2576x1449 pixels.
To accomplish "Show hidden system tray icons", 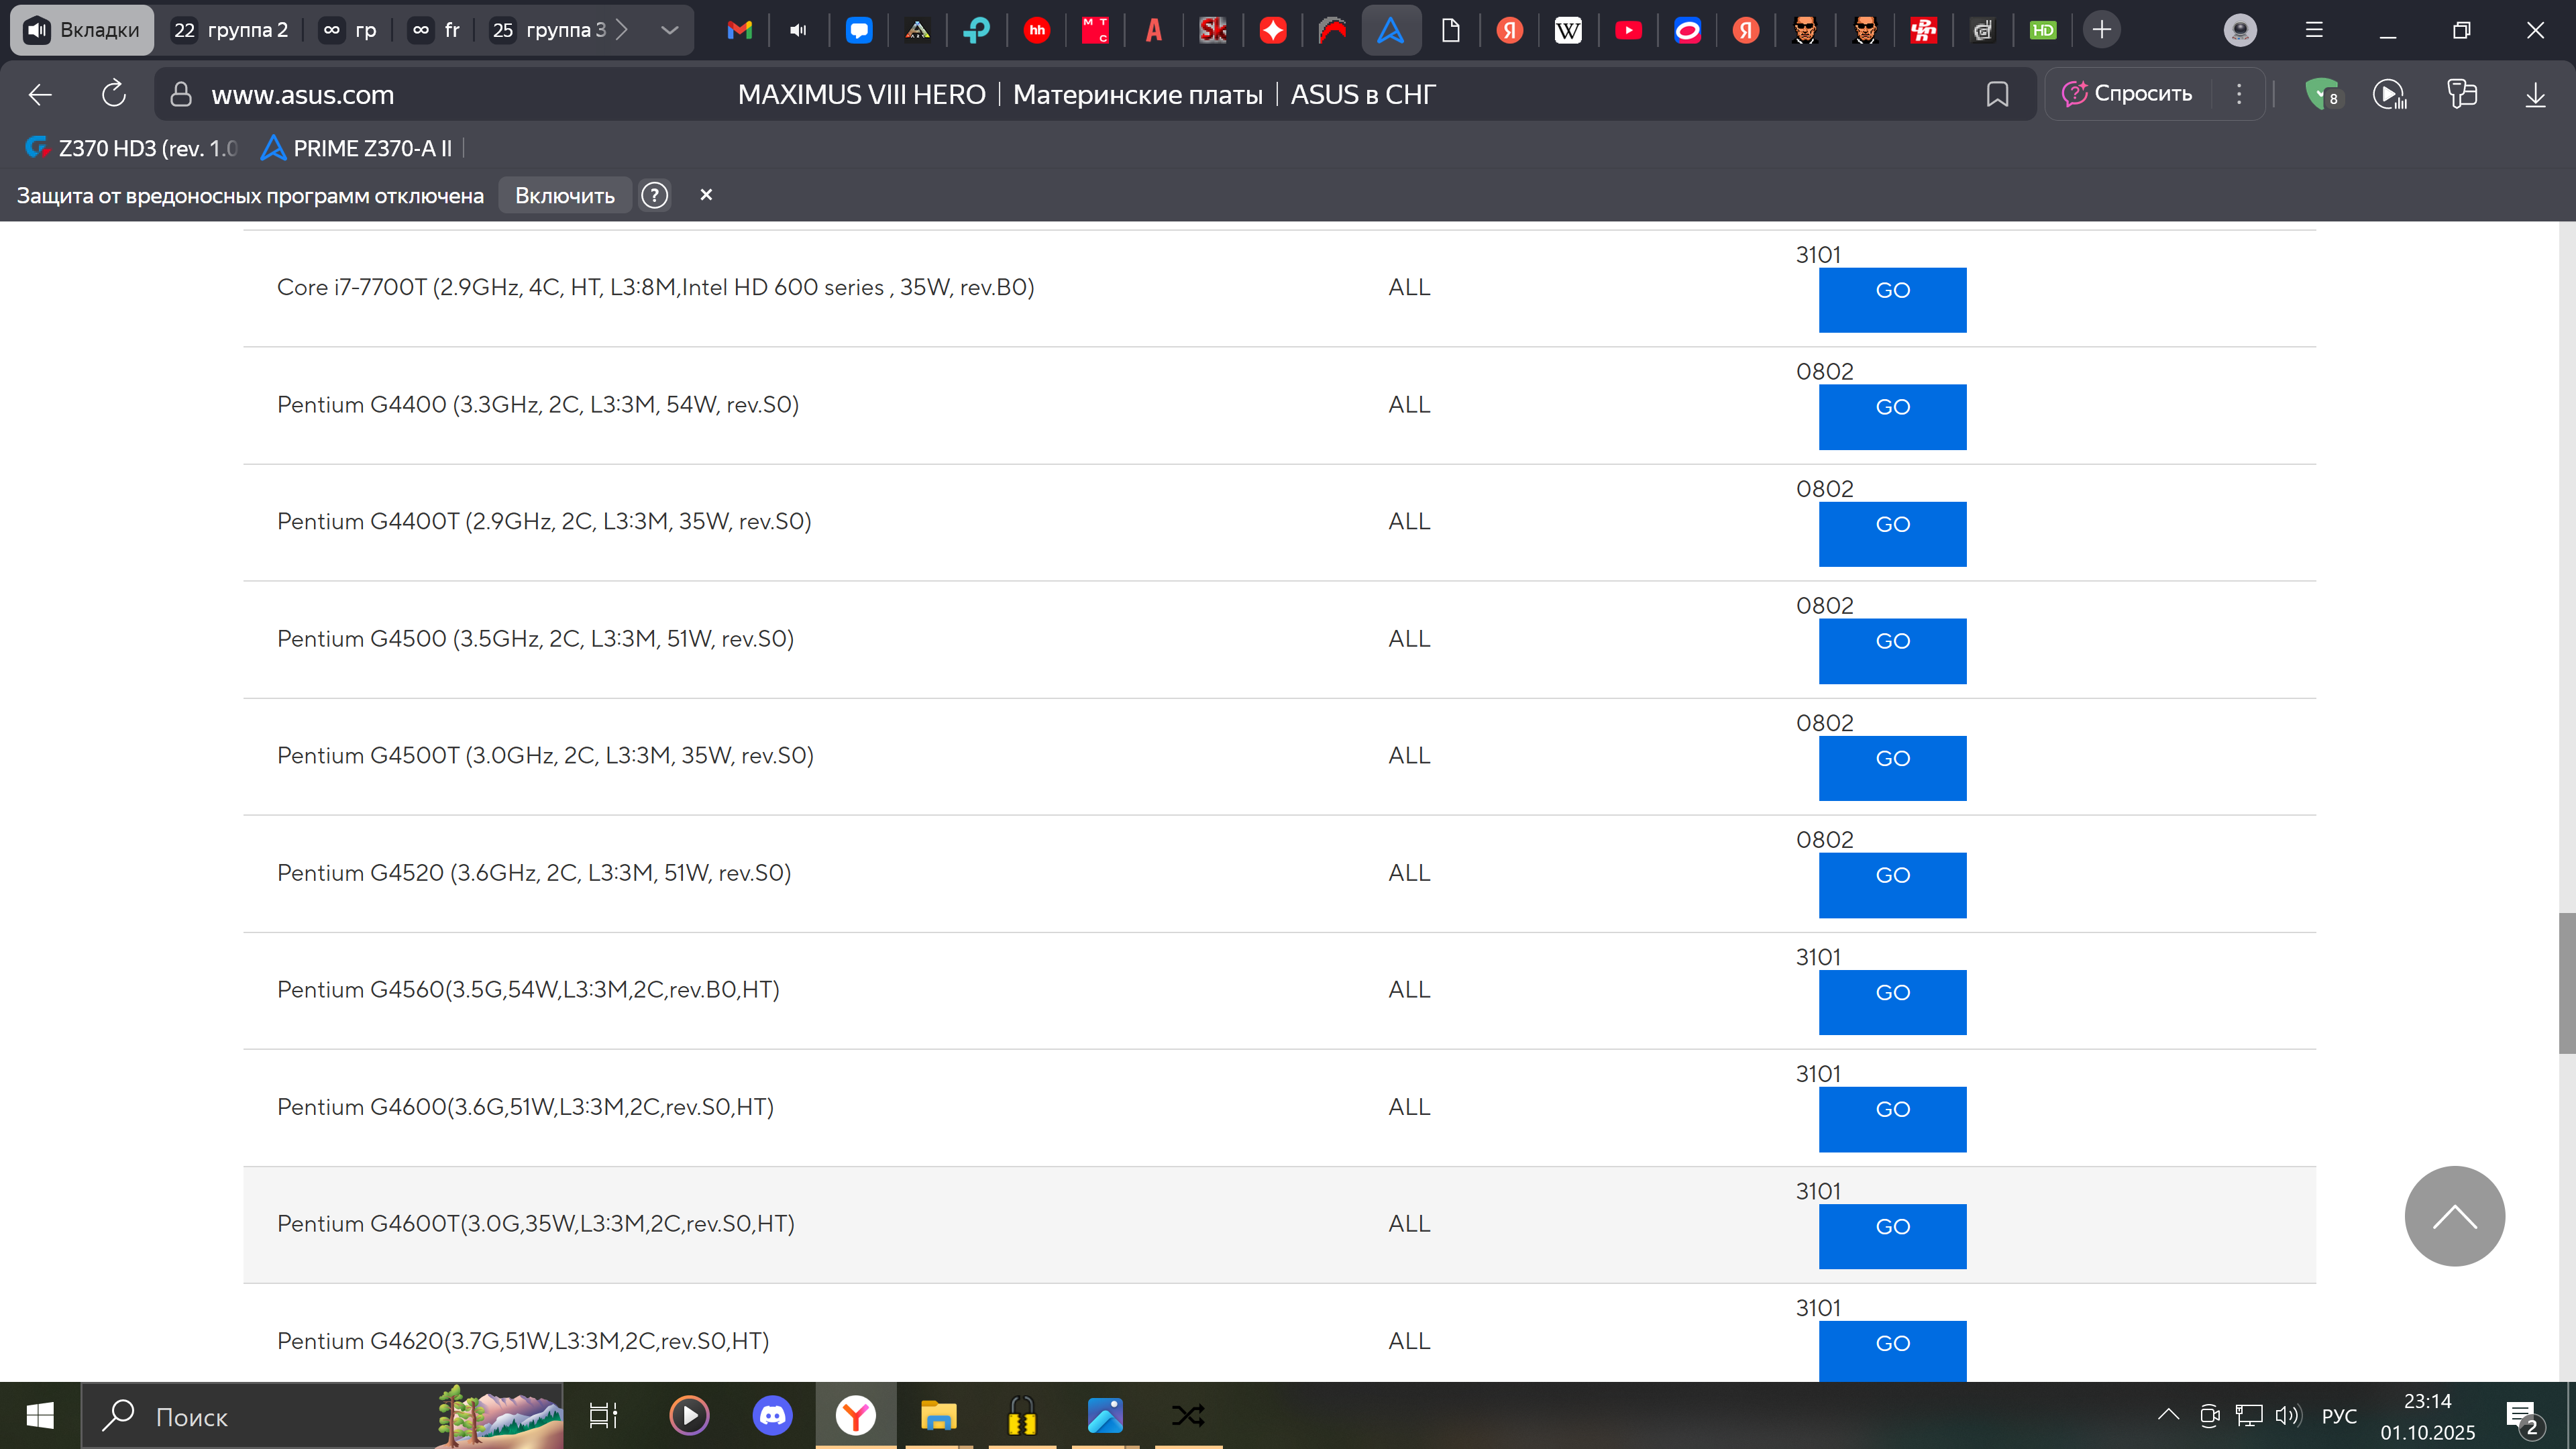I will [x=2167, y=1415].
